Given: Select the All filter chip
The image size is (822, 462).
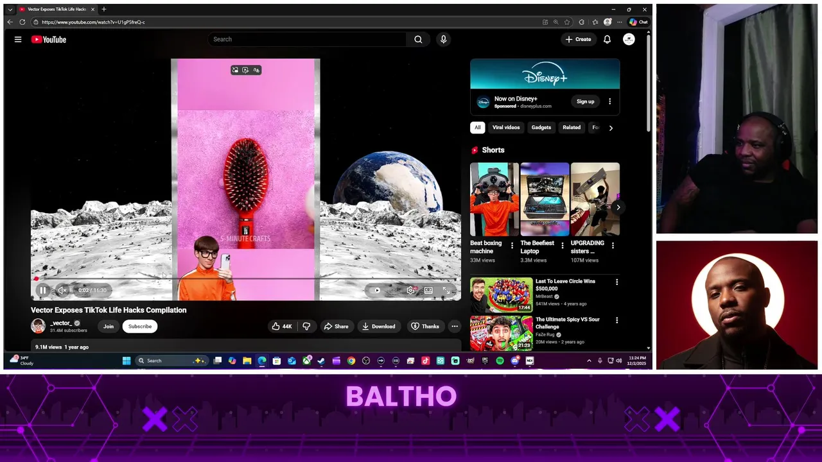Looking at the screenshot, I should point(477,127).
